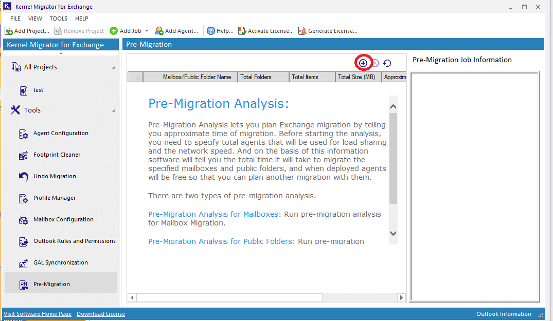Click the horizontal scrollbar left arrow

(x=132, y=298)
